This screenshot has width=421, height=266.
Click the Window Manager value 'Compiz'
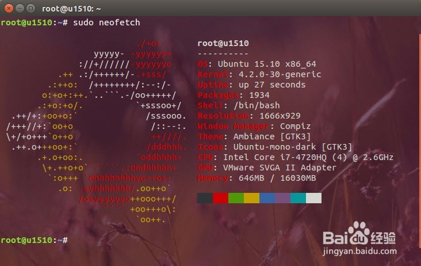point(296,126)
